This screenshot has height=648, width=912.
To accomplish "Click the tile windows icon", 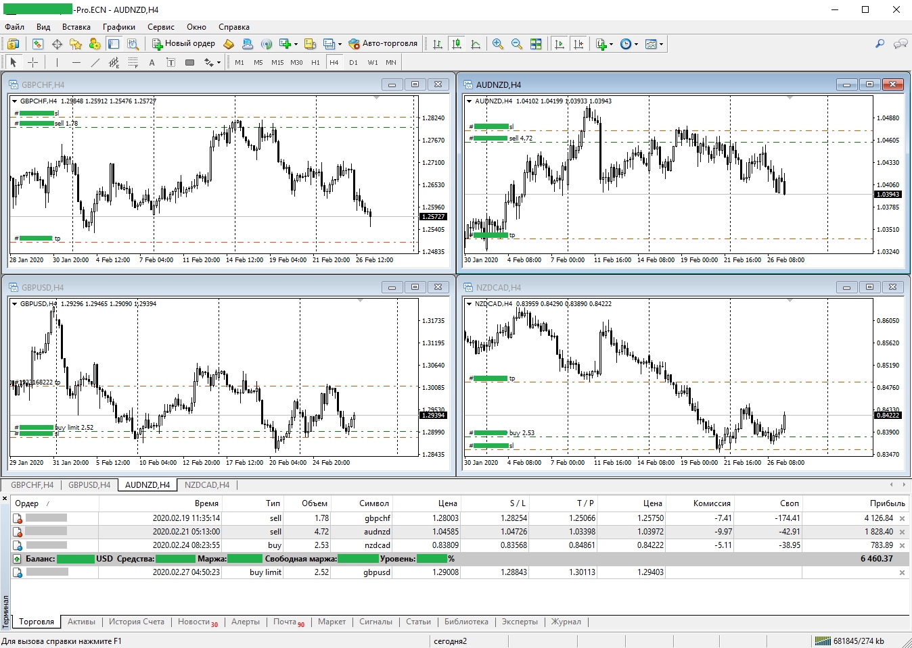I will tap(536, 44).
